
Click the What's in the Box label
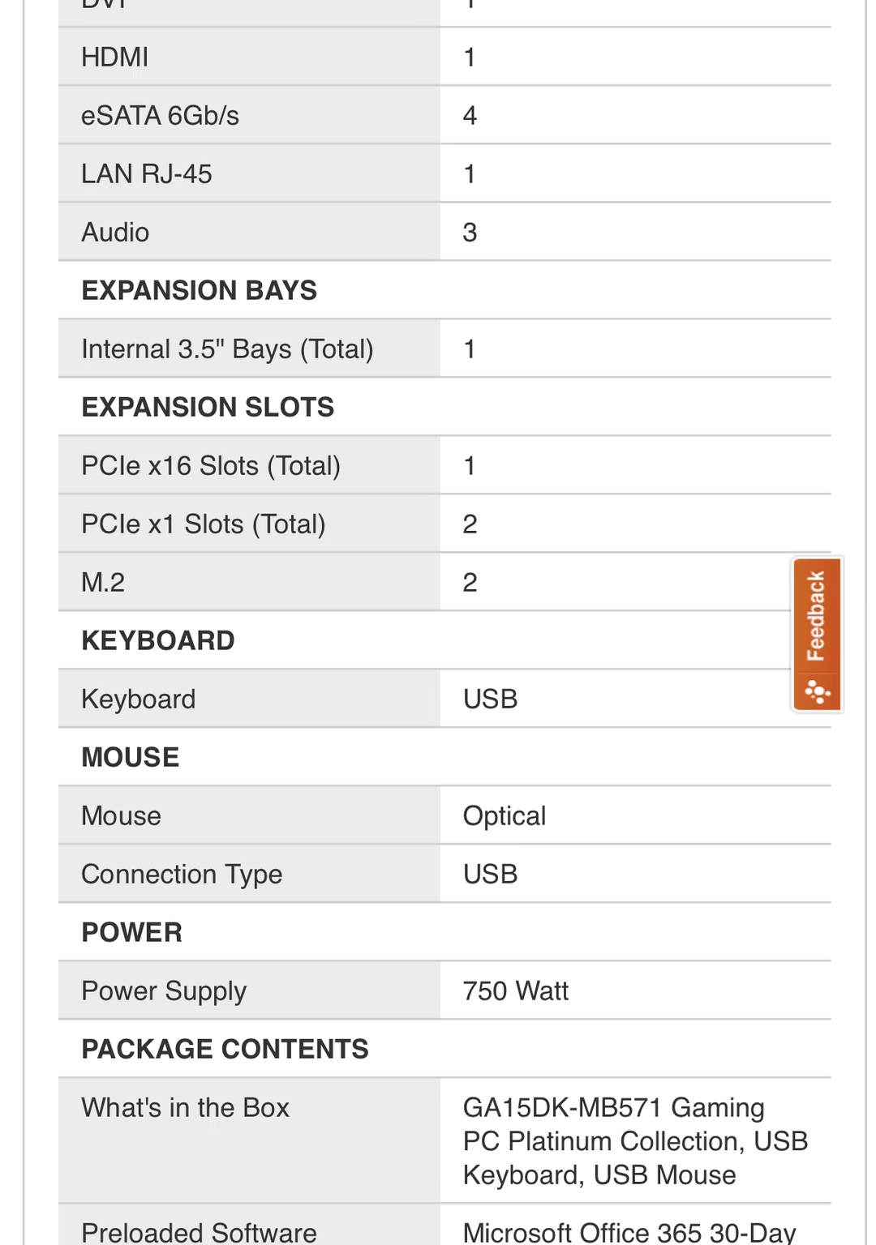pyautogui.click(x=185, y=1108)
